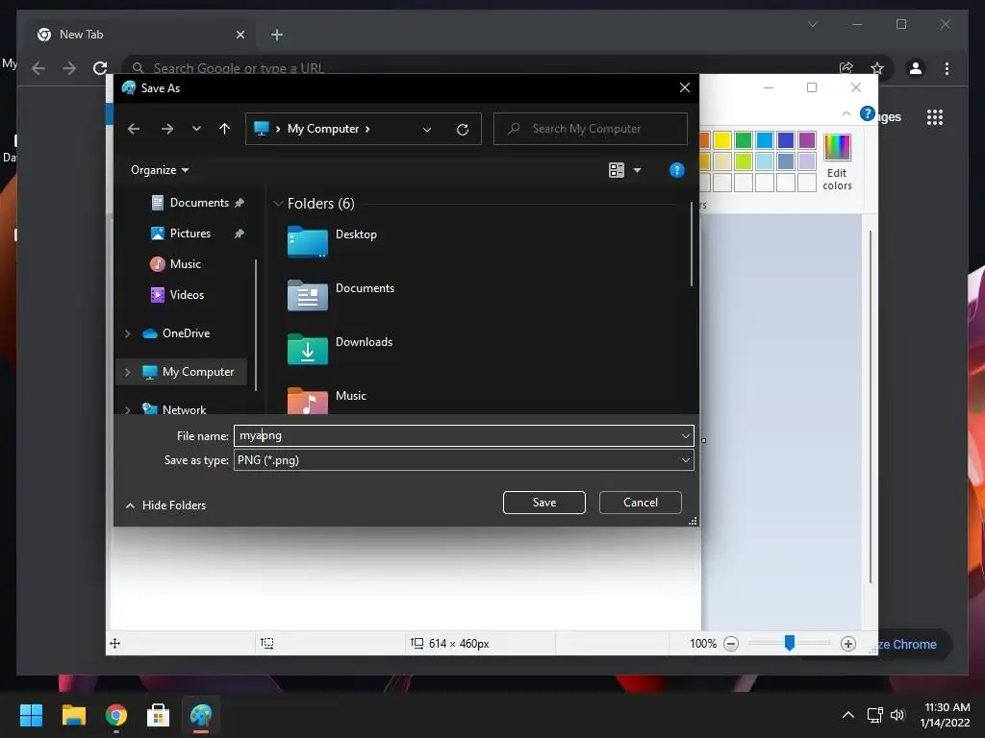Select Documents in the navigation pane
The width and height of the screenshot is (985, 738).
click(x=197, y=203)
